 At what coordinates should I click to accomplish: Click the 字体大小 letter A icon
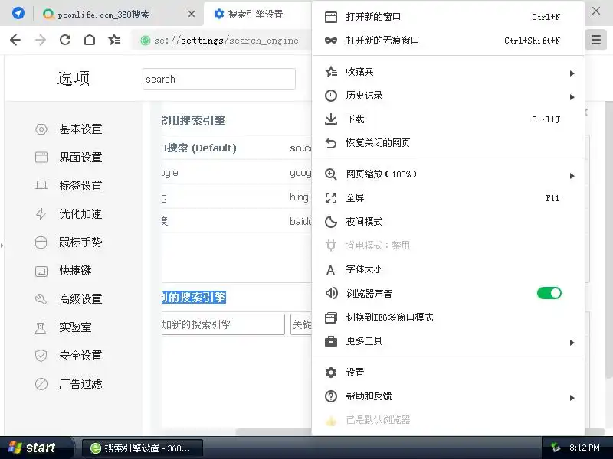(331, 270)
